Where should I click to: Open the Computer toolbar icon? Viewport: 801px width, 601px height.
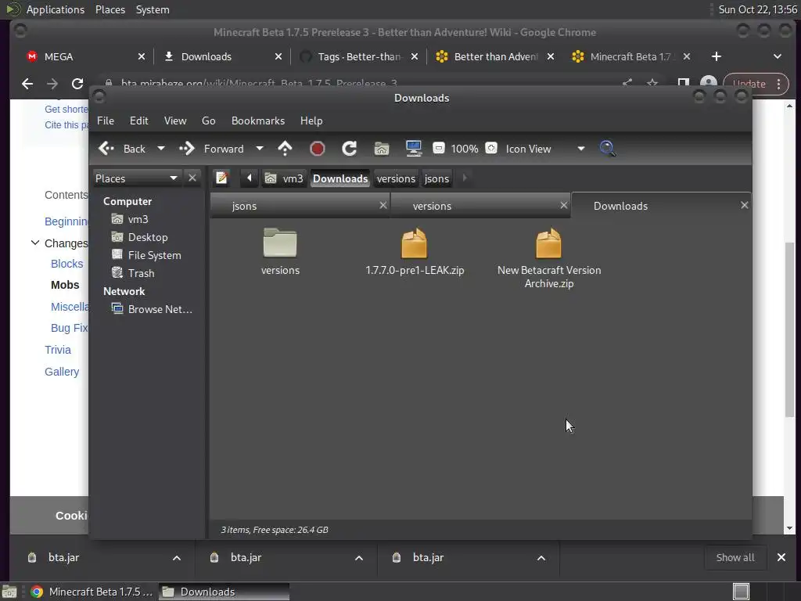pos(414,149)
